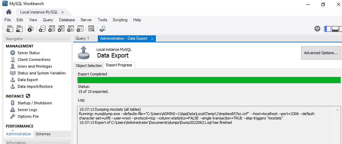Click the Users and Privileges person icon
The width and height of the screenshot is (342, 144).
pyautogui.click(x=13, y=66)
